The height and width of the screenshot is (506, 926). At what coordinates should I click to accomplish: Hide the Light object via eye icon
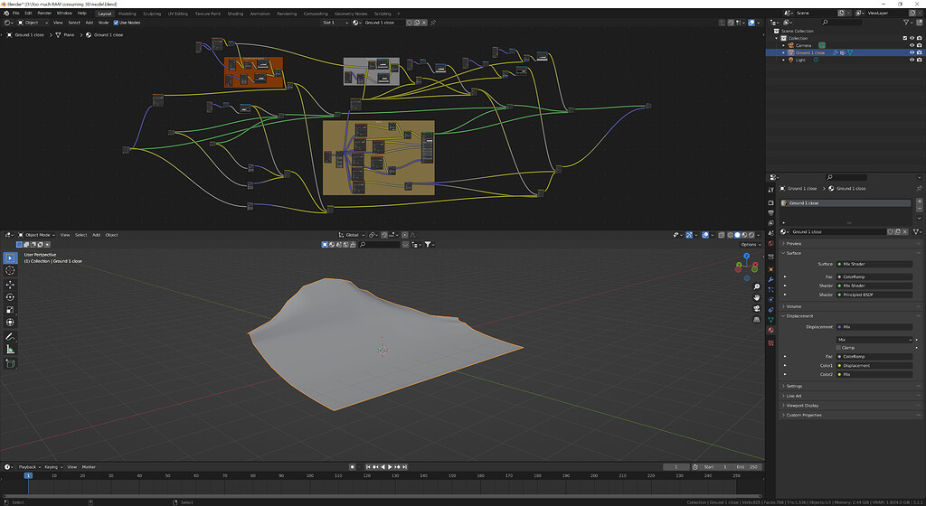click(x=912, y=60)
